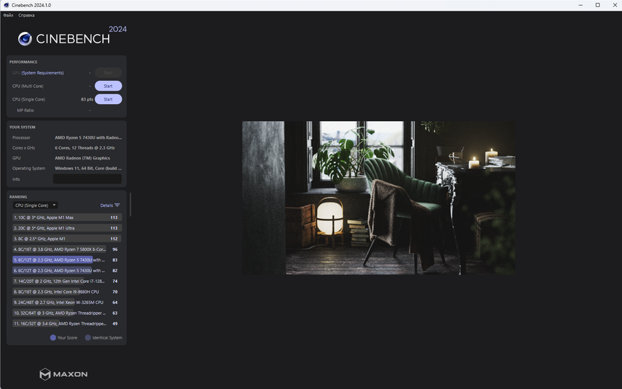The width and height of the screenshot is (622, 389).
Task: Select ranking row 5 Ryzen 5 7430U
Action: [67, 260]
